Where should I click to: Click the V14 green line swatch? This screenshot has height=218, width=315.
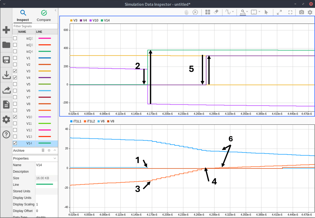[44, 143]
